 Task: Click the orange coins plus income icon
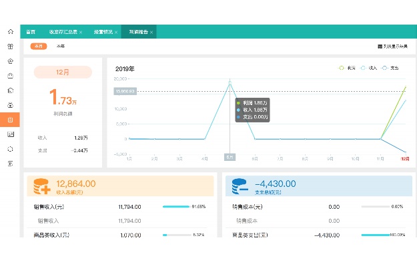coord(42,186)
